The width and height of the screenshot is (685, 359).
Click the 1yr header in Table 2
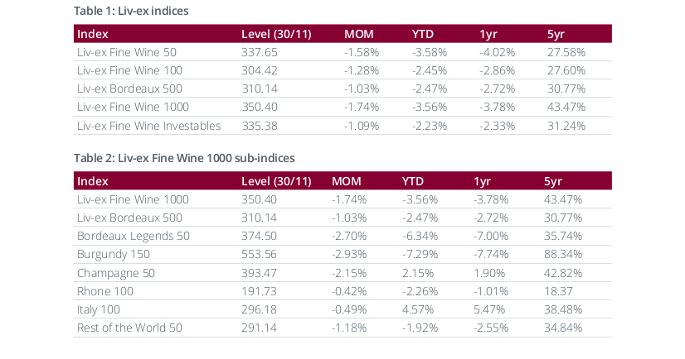[x=483, y=181]
